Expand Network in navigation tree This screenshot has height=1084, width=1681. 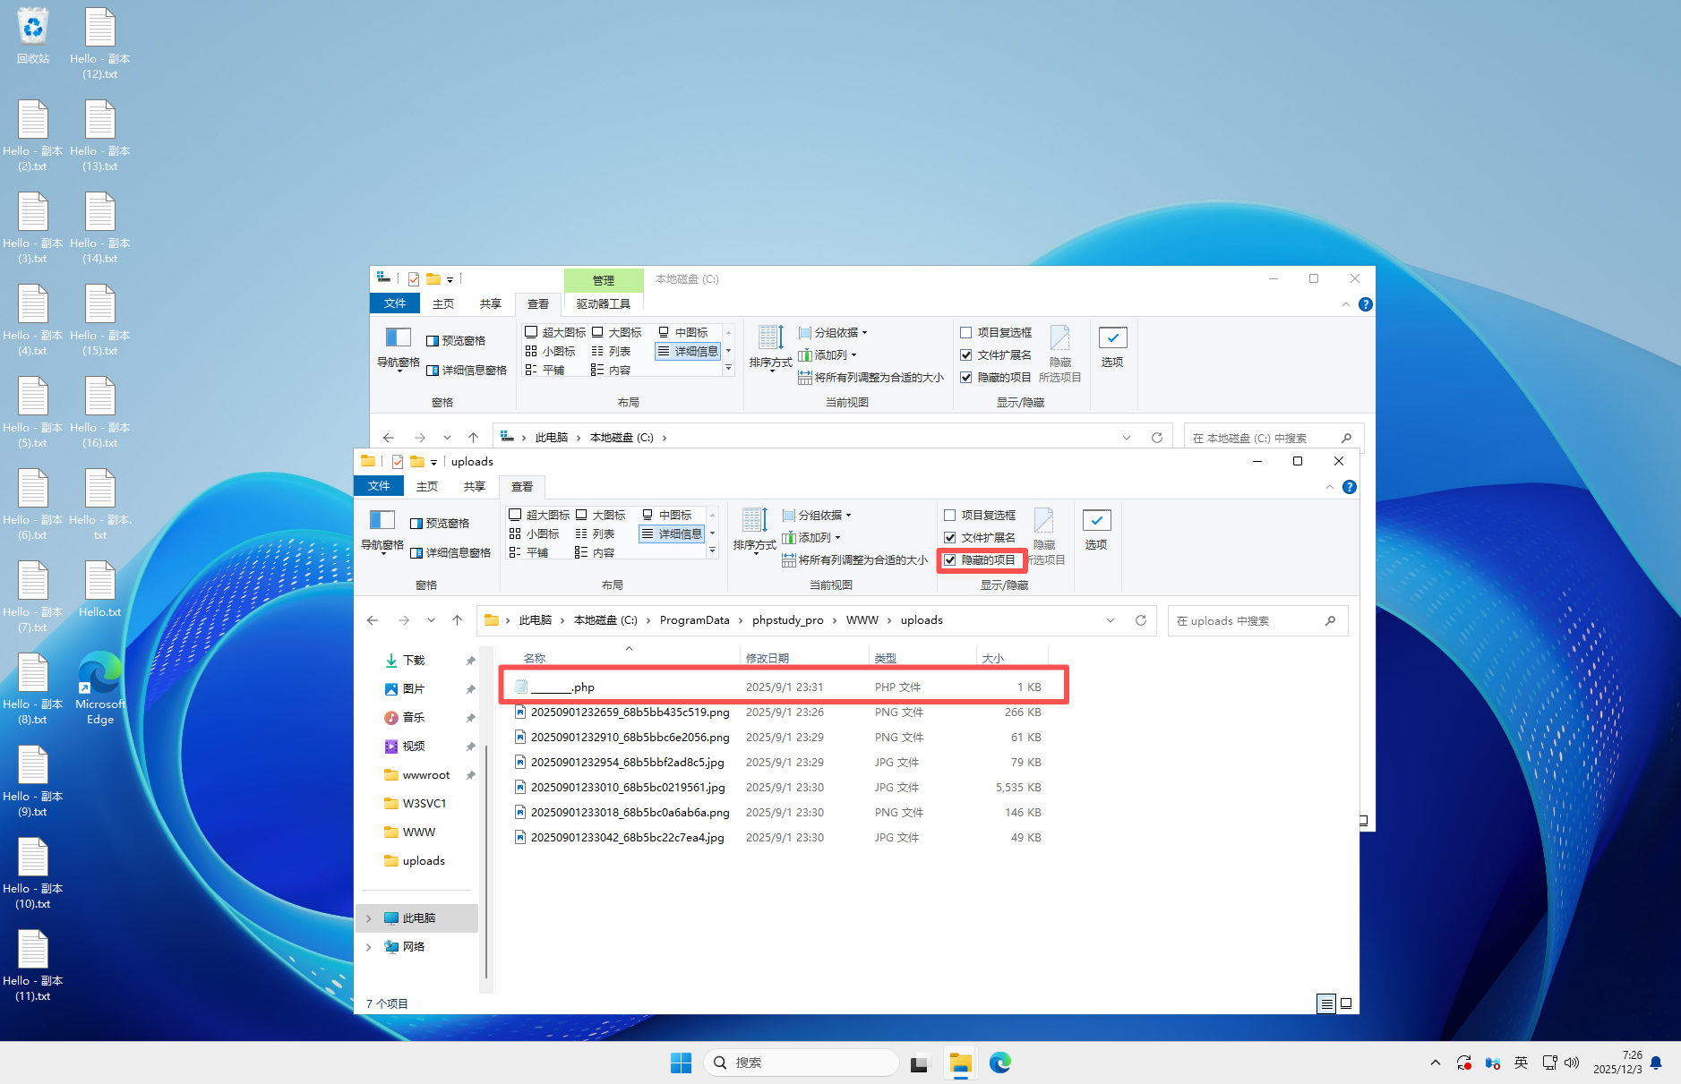pos(368,947)
